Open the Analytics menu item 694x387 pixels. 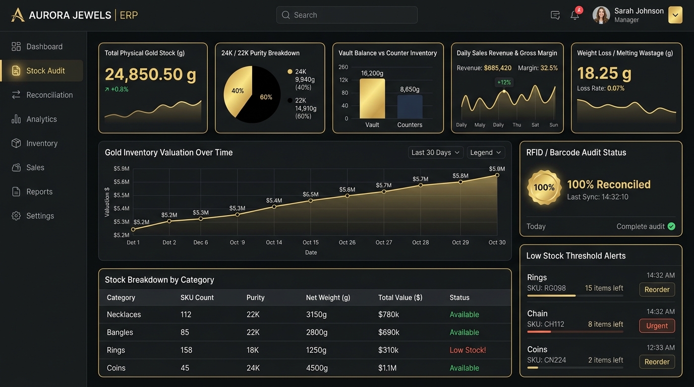coord(42,119)
